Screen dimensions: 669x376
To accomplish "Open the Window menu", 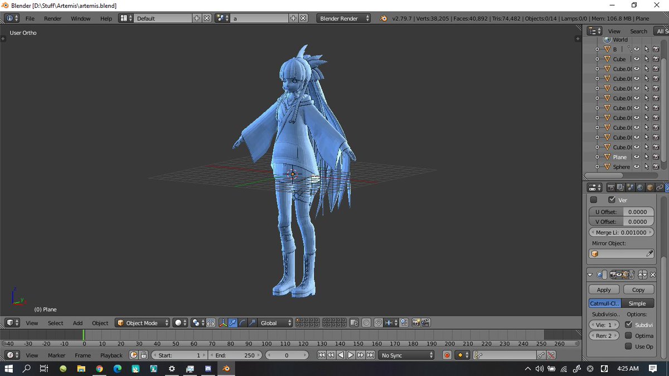I will tap(80, 18).
